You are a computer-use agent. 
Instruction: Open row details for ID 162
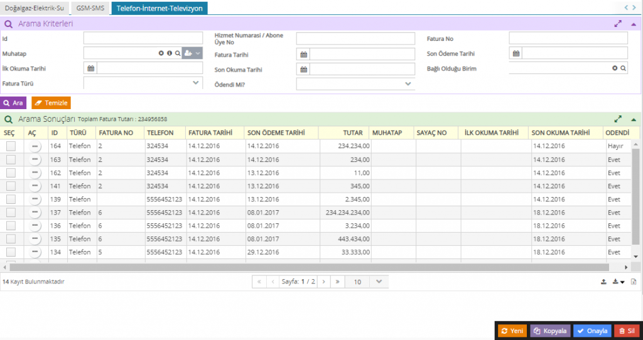(35, 173)
